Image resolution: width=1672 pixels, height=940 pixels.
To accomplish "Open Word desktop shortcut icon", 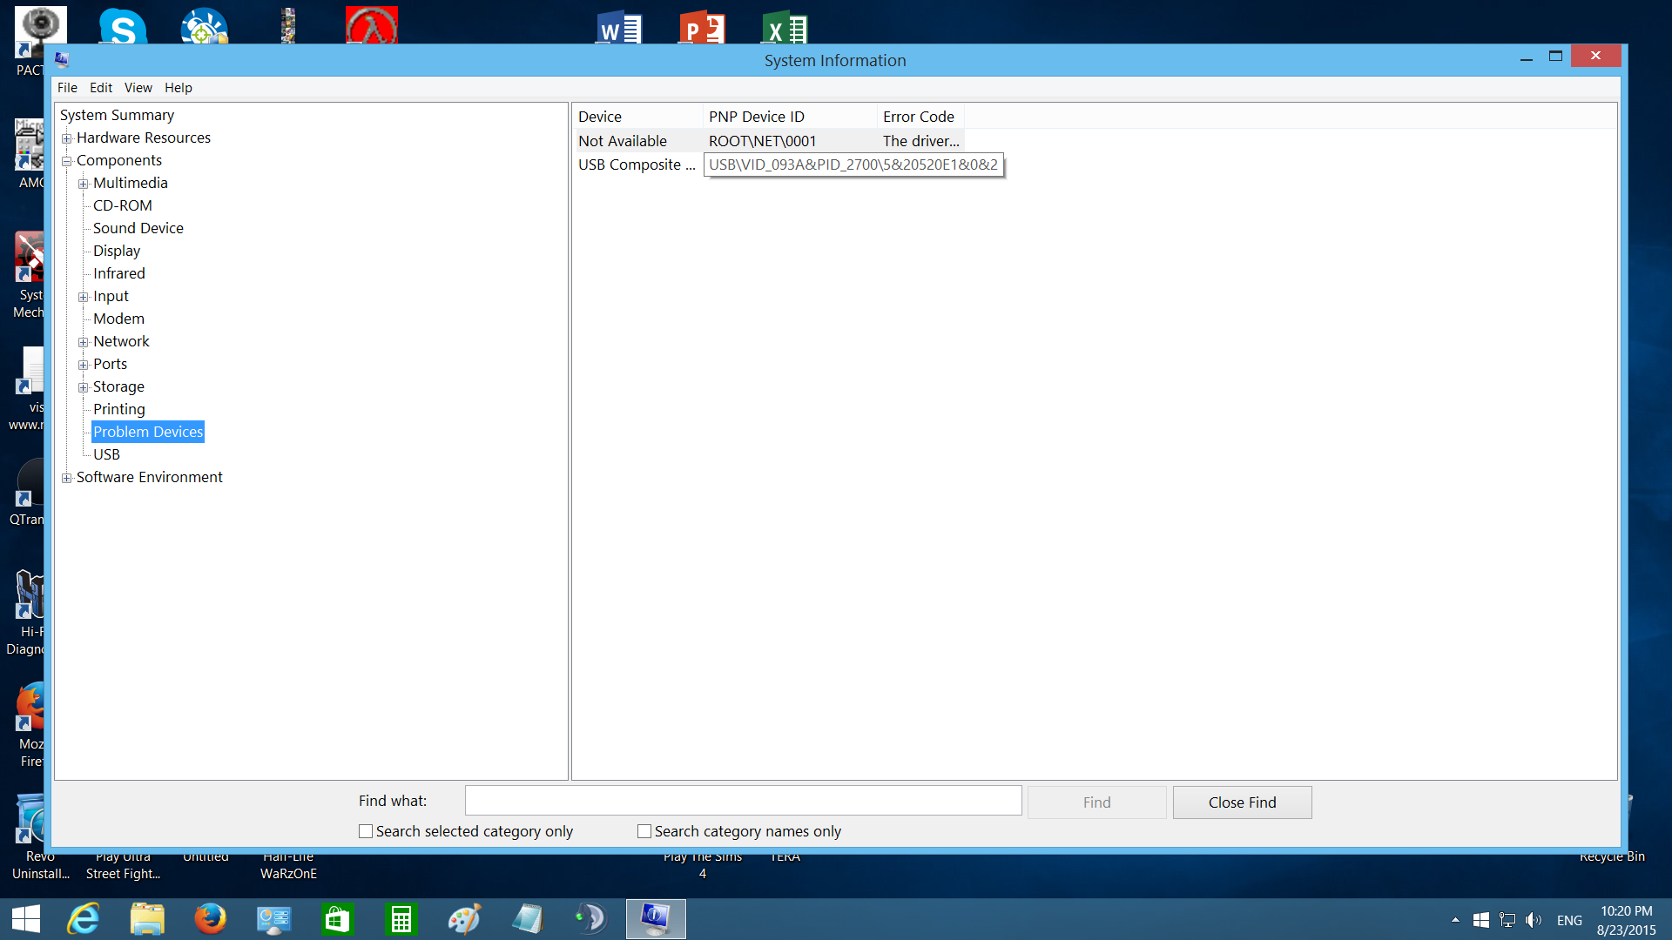I will point(619,28).
